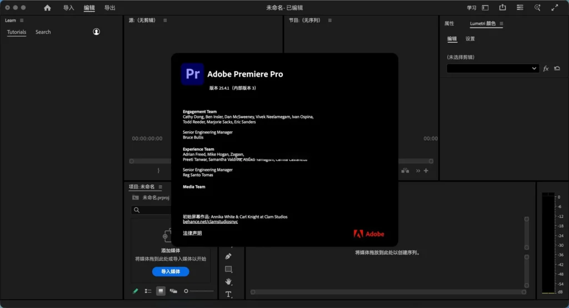Click the 导入媒体 import media button
Image resolution: width=569 pixels, height=308 pixels.
[x=171, y=272]
